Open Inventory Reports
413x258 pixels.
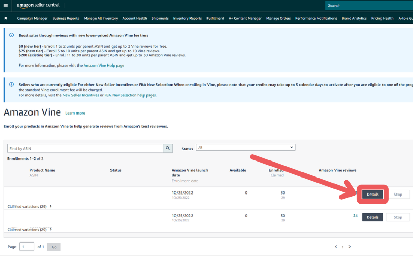pos(187,18)
